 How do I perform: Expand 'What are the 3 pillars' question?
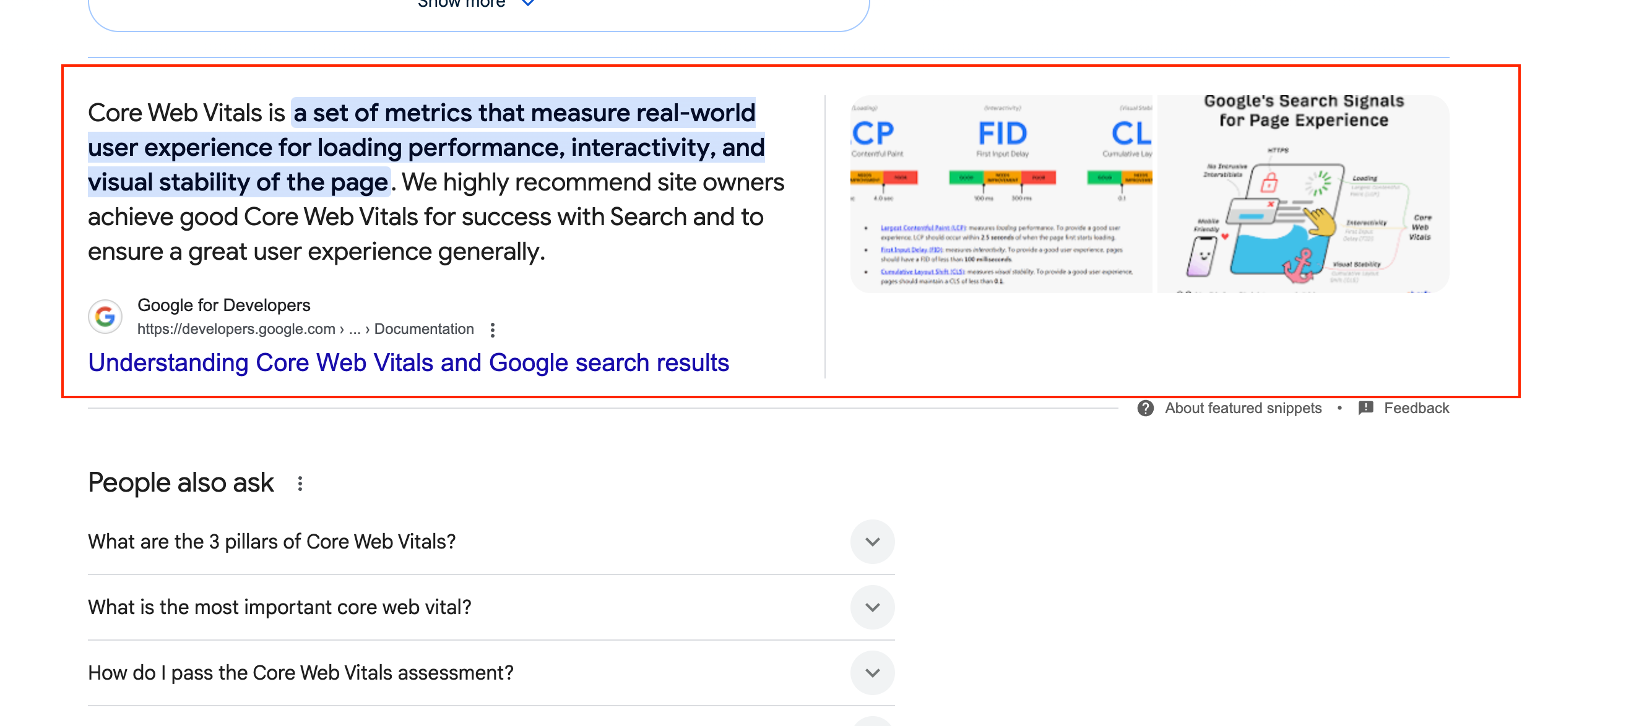pos(872,542)
